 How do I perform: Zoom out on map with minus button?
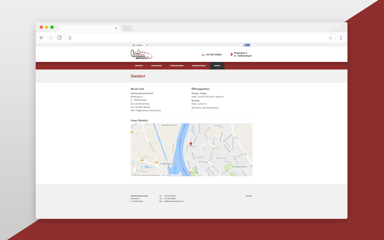pos(134,171)
